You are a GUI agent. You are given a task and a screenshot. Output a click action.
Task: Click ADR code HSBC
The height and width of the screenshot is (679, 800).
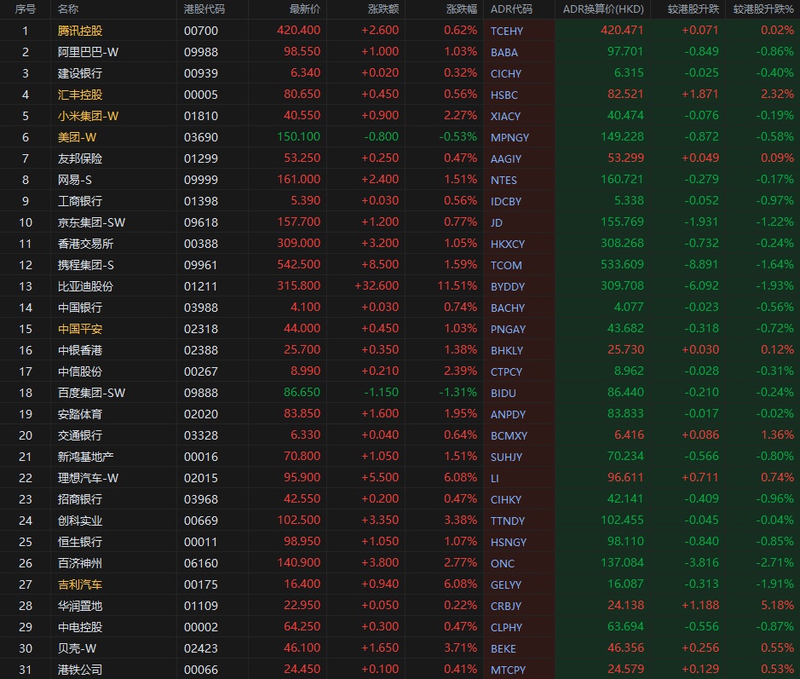click(504, 95)
